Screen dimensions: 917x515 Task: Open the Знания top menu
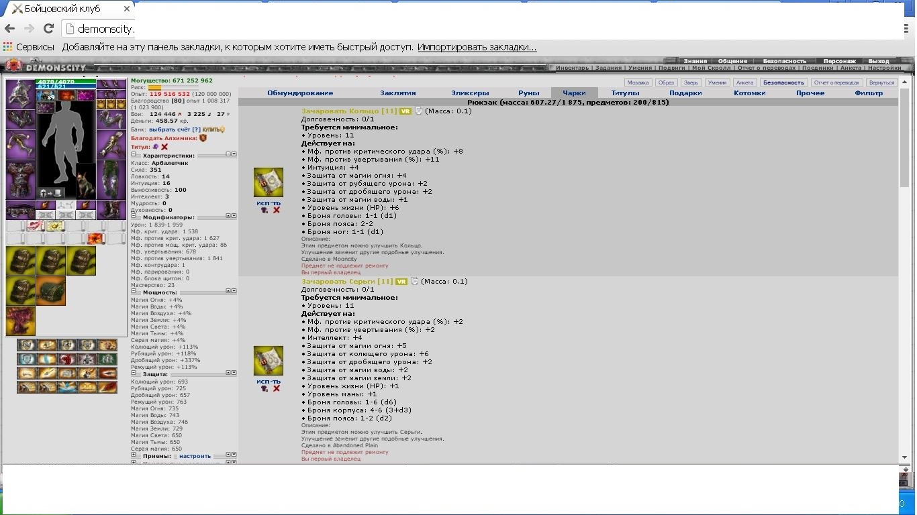(x=695, y=61)
